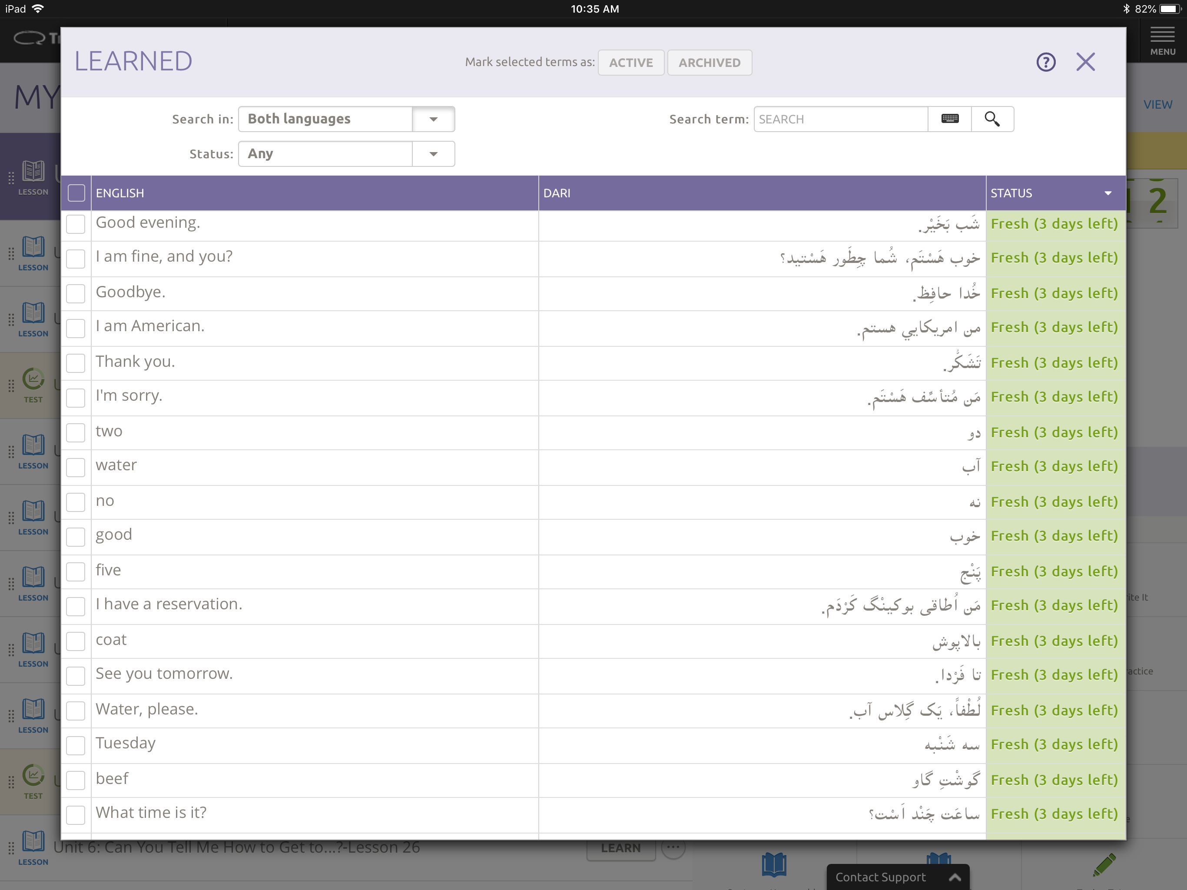Viewport: 1187px width, 890px height.
Task: Open the on-screen keyboard icon
Action: tap(949, 119)
